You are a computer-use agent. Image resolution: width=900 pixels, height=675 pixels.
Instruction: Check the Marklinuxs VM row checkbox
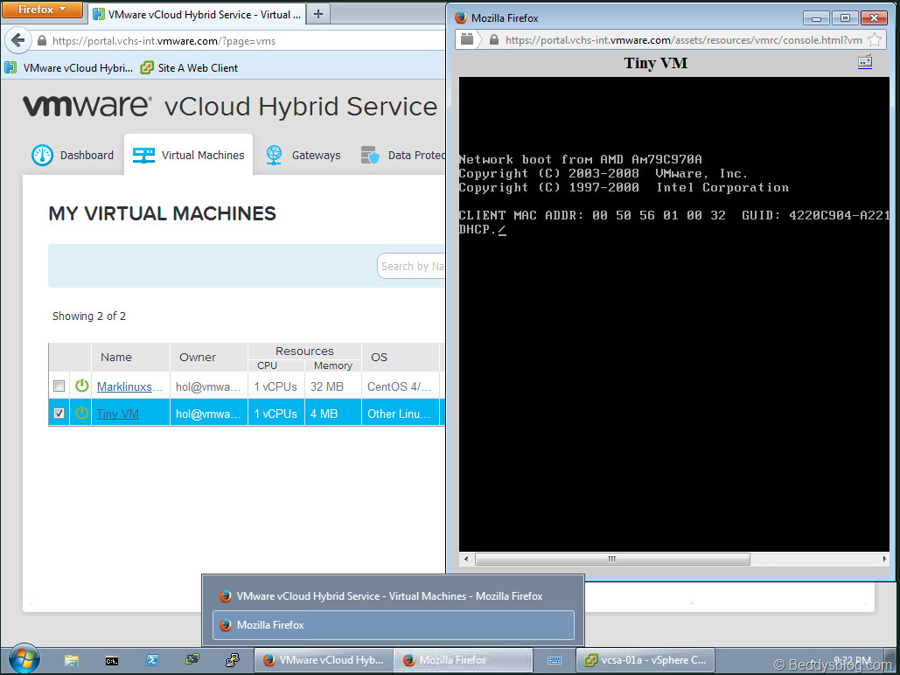pyautogui.click(x=59, y=386)
